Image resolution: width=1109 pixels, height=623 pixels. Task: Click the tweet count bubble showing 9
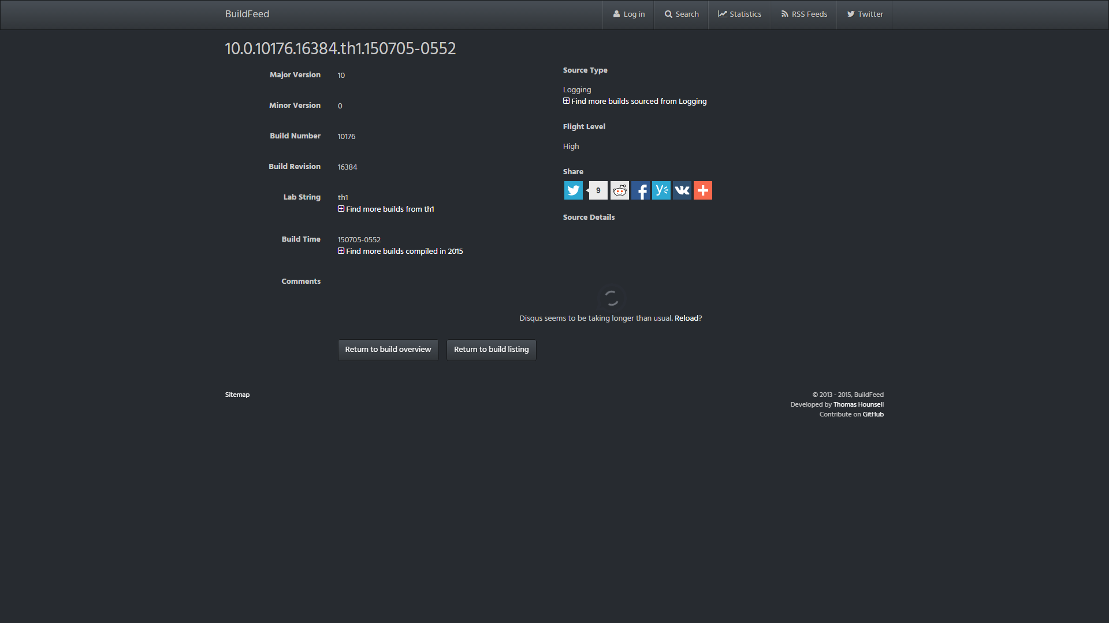tap(598, 190)
